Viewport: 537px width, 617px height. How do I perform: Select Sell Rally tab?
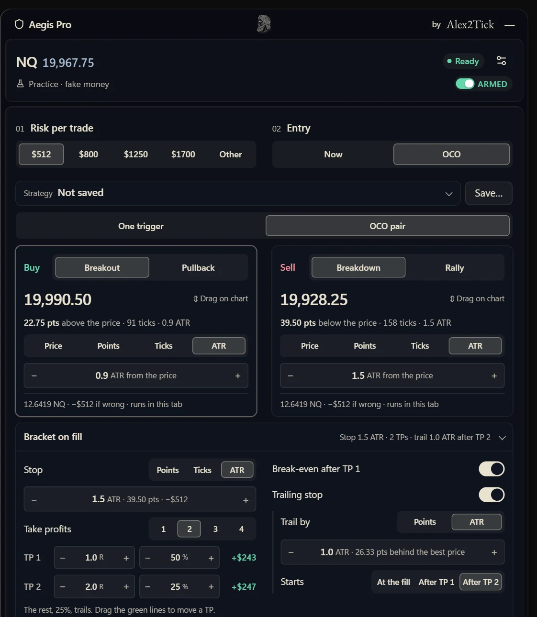click(455, 267)
